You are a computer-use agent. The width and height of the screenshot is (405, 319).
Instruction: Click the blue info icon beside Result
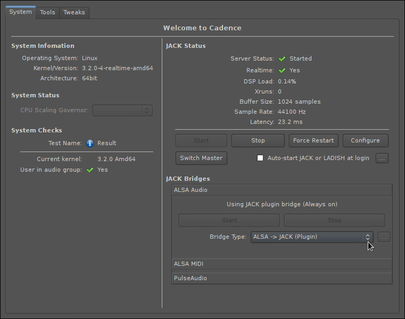coord(90,143)
